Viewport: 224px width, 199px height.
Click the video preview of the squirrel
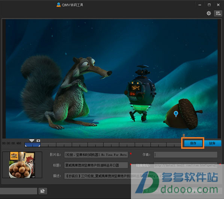[x=112, y=78]
